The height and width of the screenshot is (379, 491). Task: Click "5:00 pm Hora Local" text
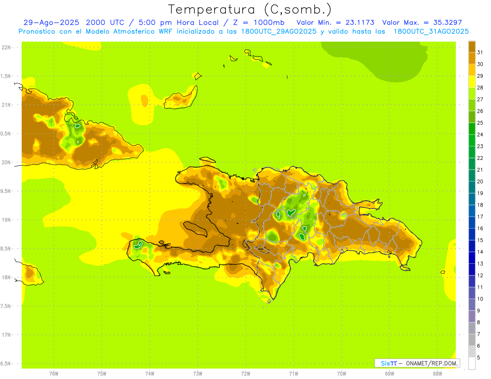pyautogui.click(x=178, y=22)
